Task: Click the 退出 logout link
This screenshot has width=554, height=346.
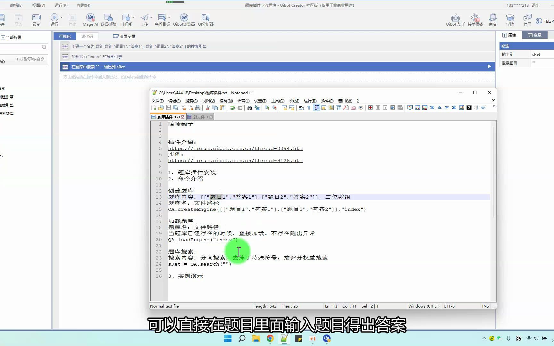Action: 535,5
